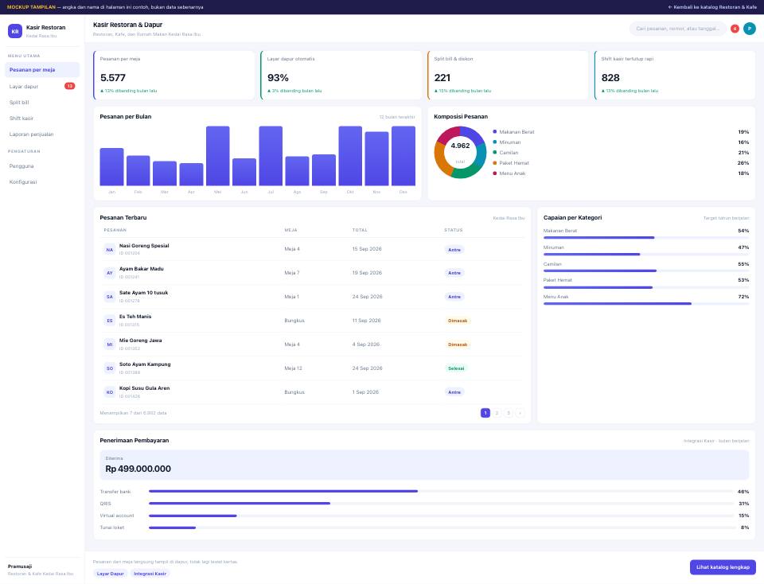Open the Pesanan per meja 5.577 card
The width and height of the screenshot is (764, 584).
pyautogui.click(x=174, y=75)
